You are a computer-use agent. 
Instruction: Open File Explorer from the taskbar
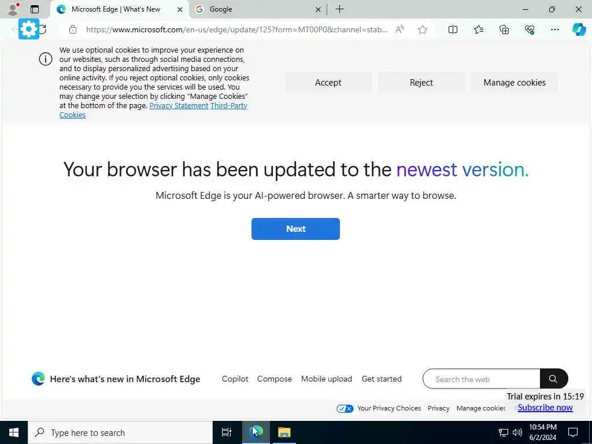point(284,432)
